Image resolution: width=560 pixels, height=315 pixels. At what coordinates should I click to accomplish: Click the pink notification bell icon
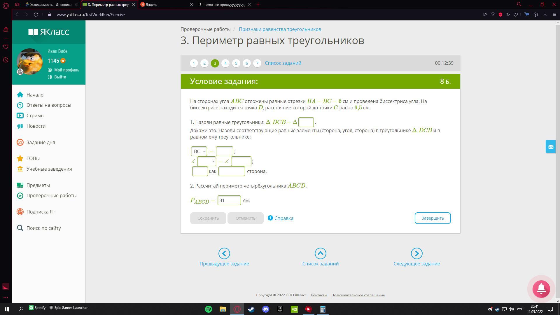541,289
